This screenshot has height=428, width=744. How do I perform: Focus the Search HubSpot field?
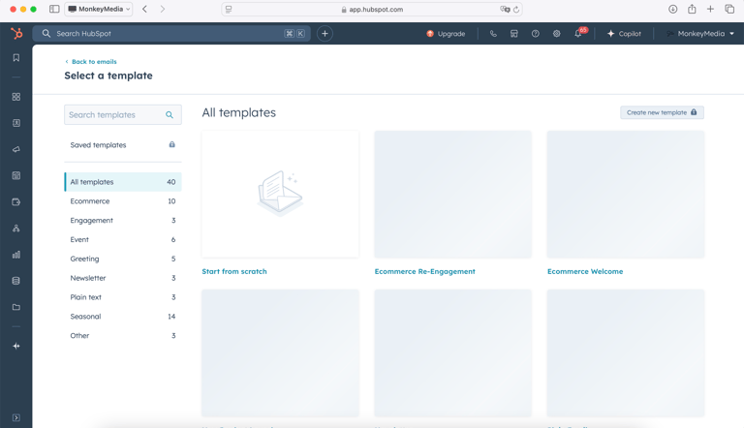(171, 34)
